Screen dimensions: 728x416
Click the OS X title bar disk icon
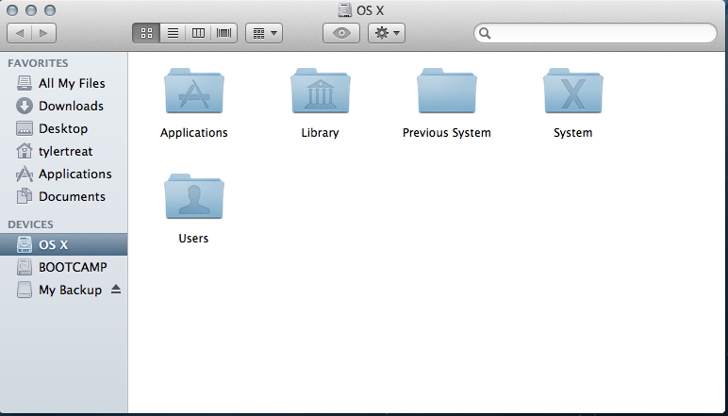[345, 9]
